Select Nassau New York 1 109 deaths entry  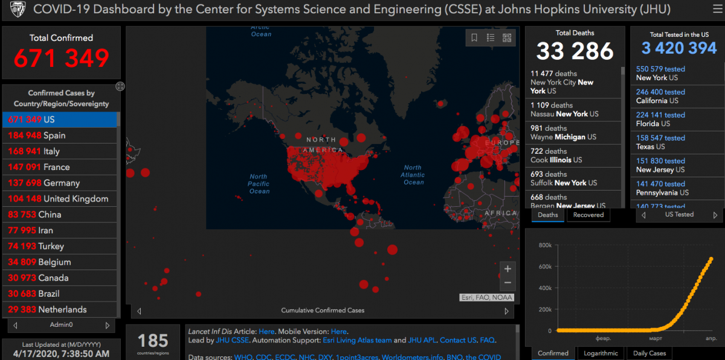572,110
